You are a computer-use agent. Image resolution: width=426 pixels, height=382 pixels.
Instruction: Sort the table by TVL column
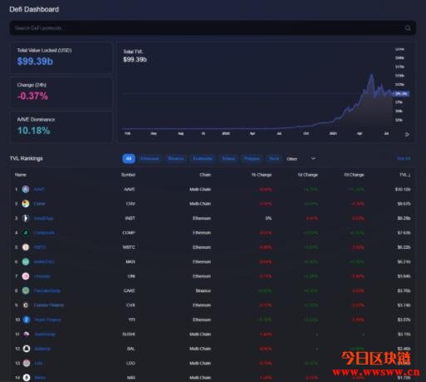point(405,175)
